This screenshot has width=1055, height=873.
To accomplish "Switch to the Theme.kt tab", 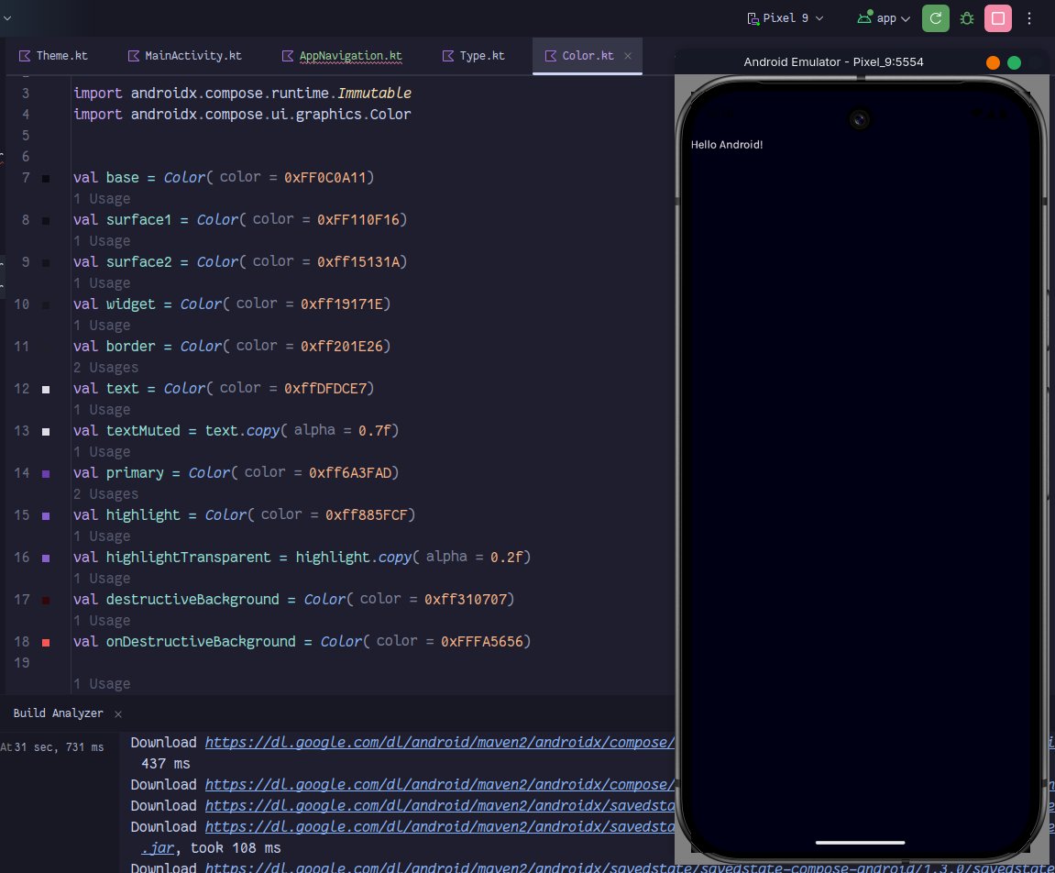I will pos(53,56).
